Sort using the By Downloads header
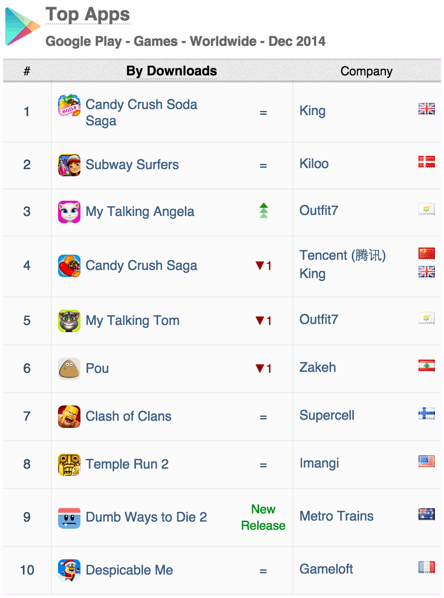Screen dimensions: 444x598 point(172,71)
